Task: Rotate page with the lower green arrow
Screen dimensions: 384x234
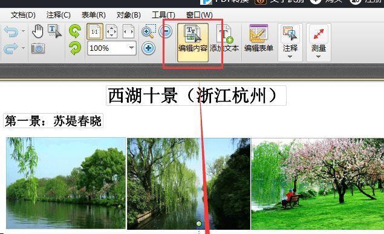Action: (x=75, y=48)
